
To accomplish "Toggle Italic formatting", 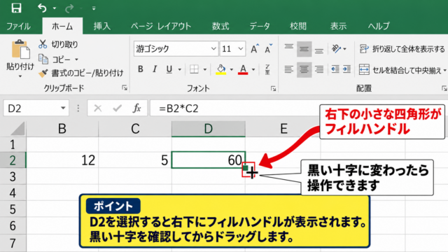I will (x=155, y=69).
